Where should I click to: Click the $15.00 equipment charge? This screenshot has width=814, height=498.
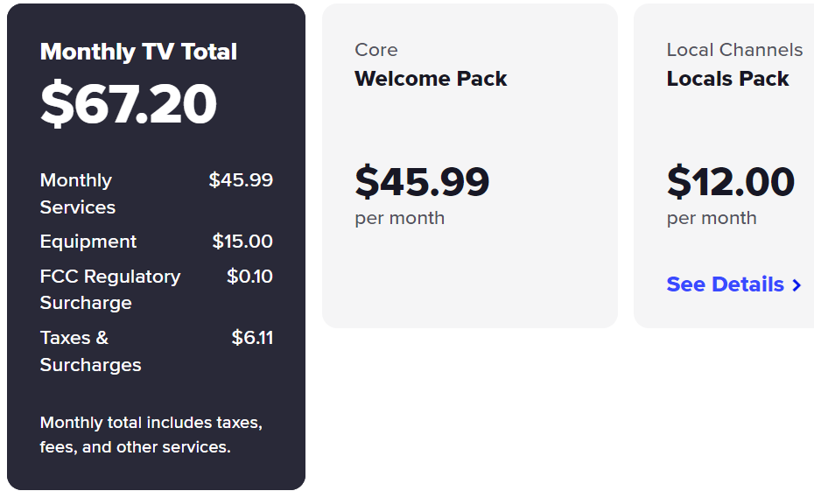(242, 242)
